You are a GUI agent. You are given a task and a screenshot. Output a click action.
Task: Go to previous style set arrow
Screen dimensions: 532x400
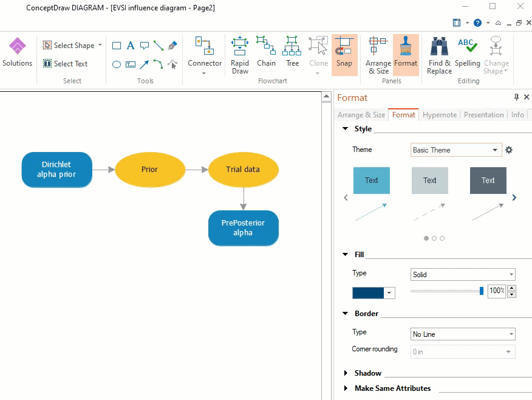[x=346, y=198]
